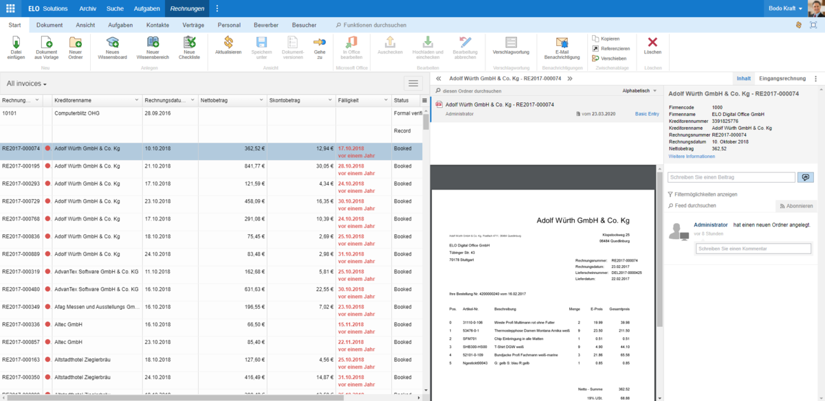Select invoice row RE2017-000195
The image size is (825, 401).
(x=210, y=170)
